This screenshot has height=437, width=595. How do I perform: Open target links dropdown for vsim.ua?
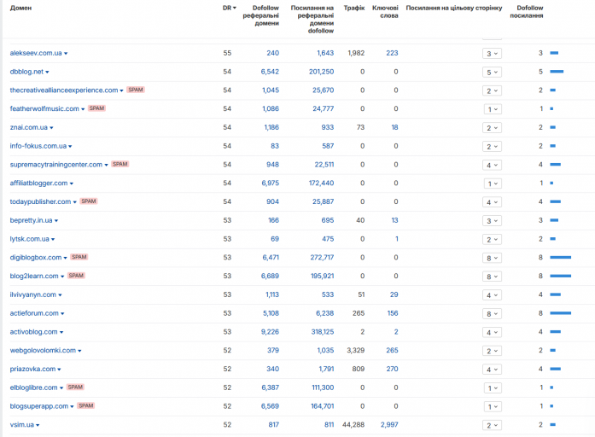[x=493, y=425]
